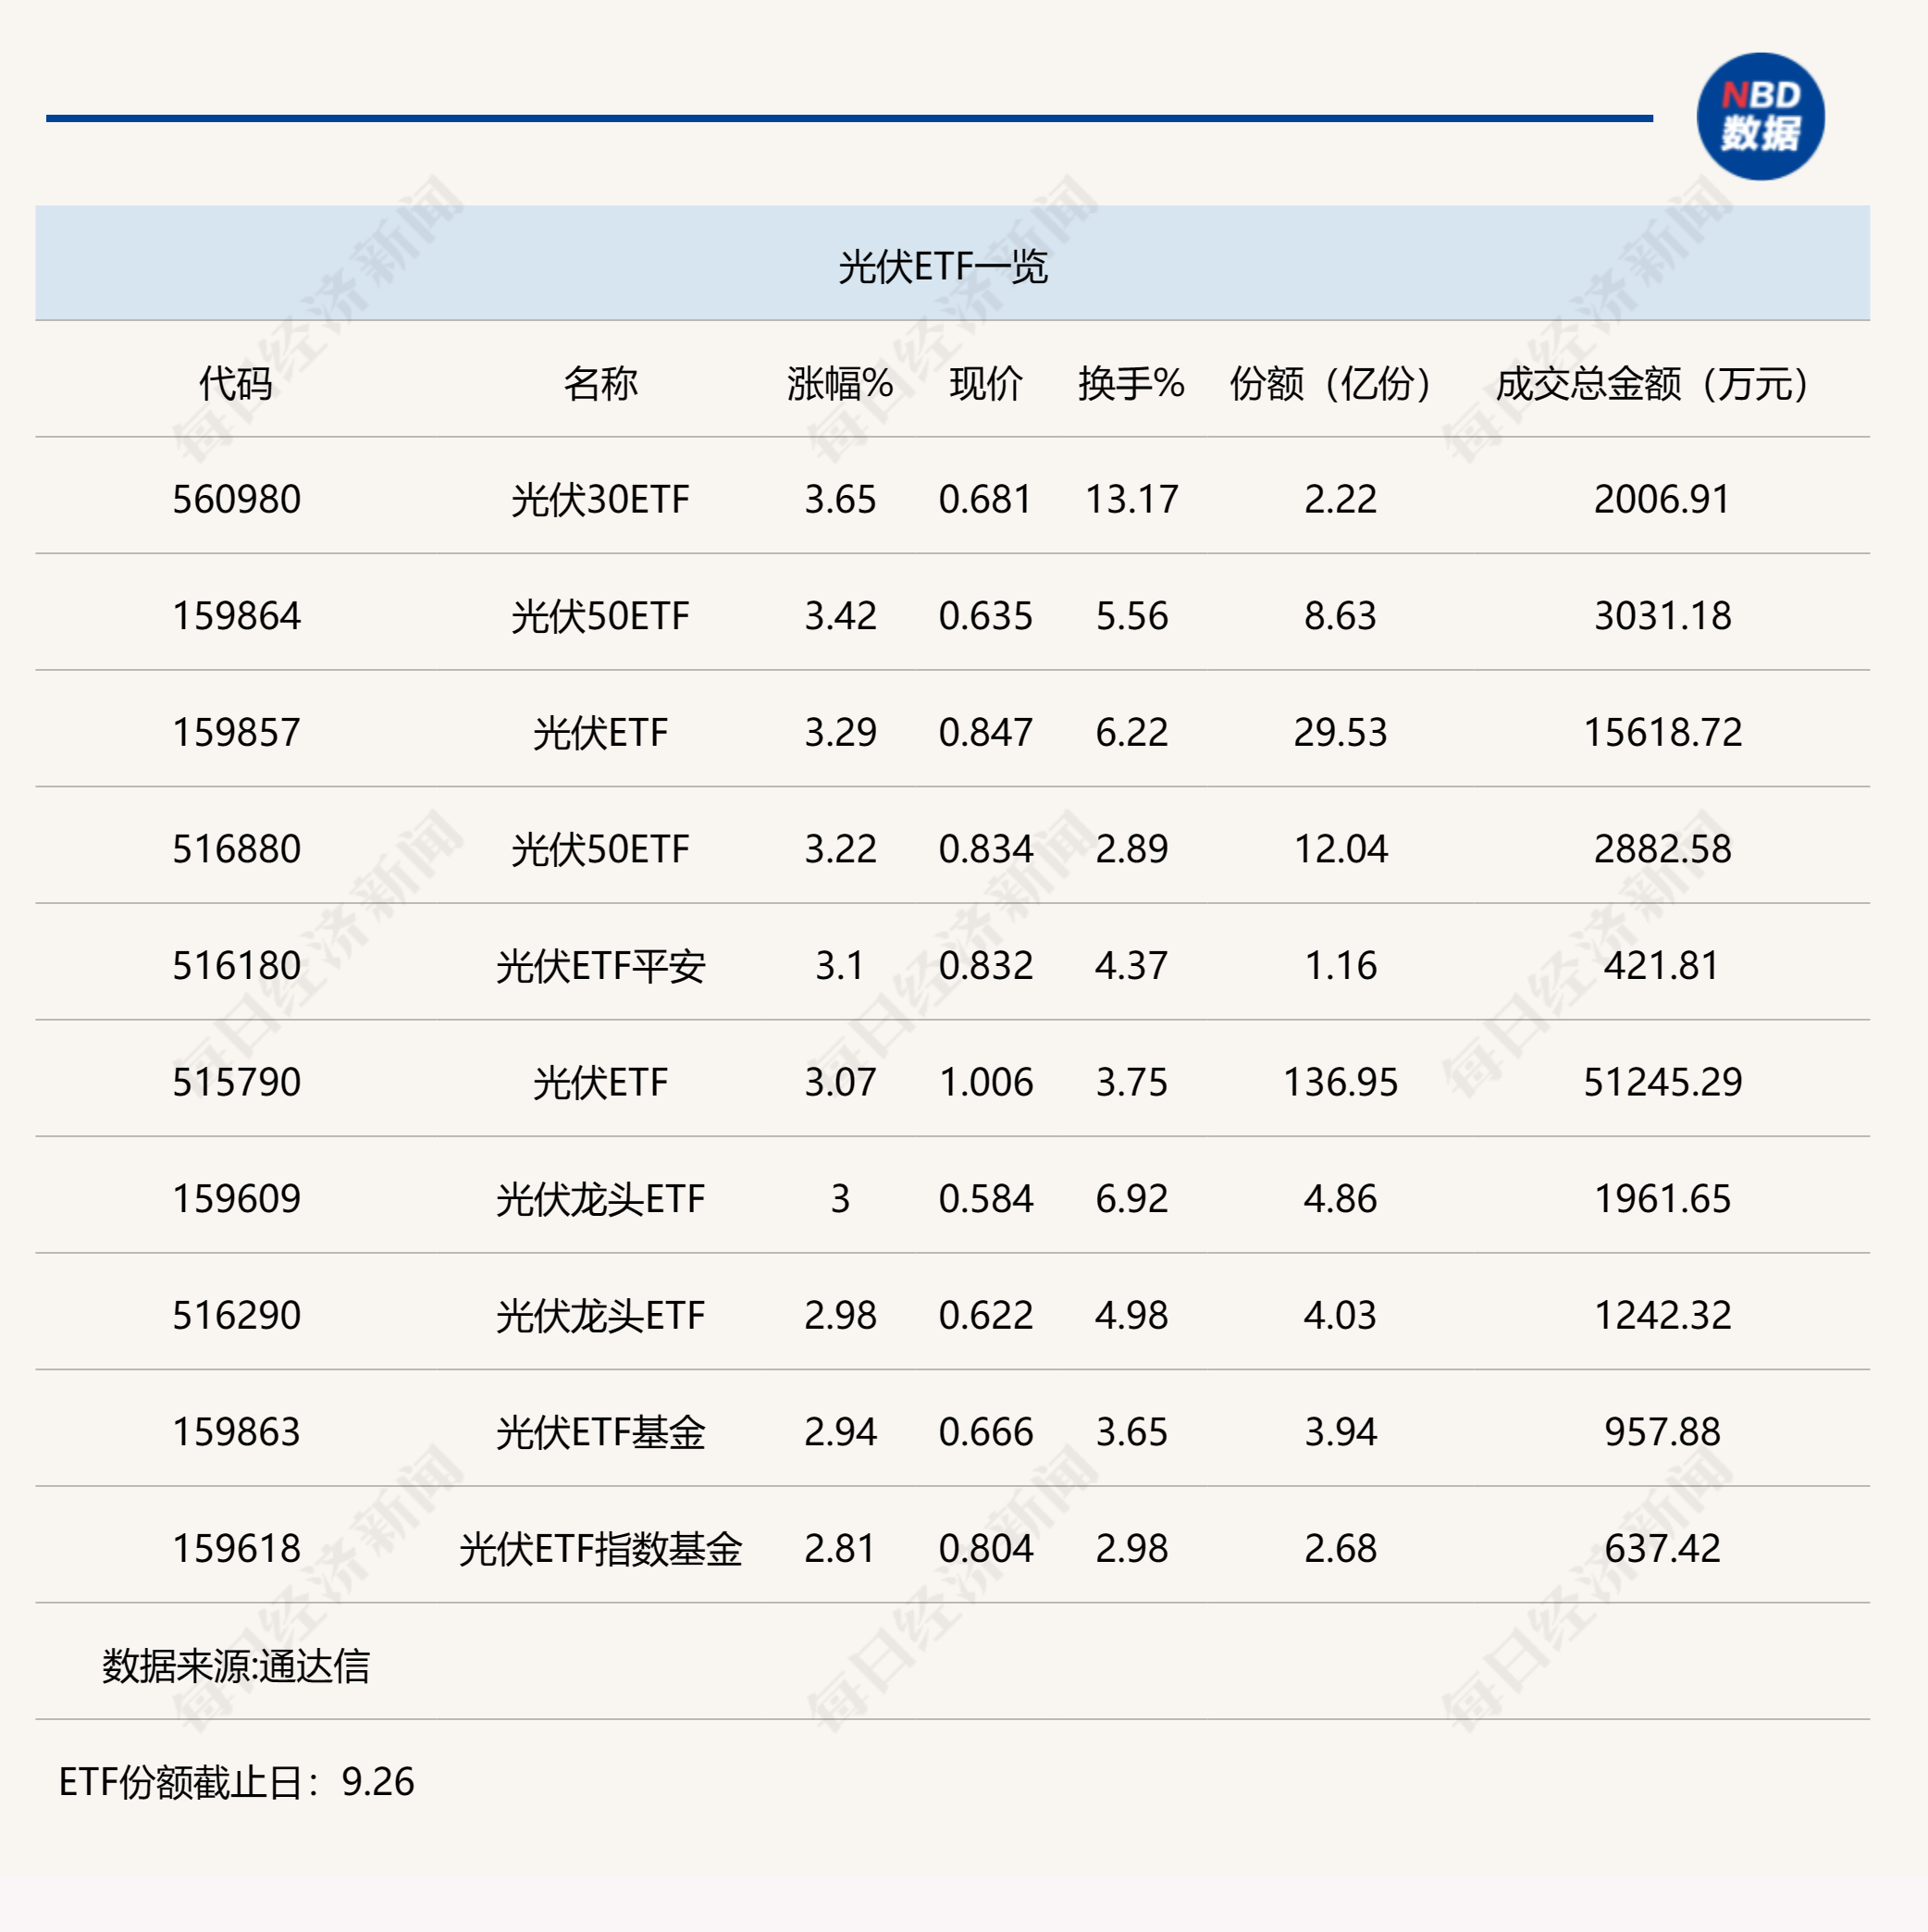Click the 光伏ETF平安 name cell
This screenshot has width=1928, height=1932.
(x=600, y=966)
